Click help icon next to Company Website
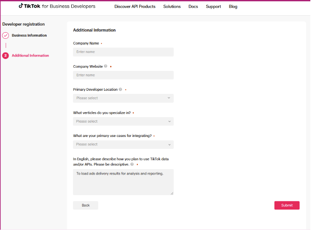The height and width of the screenshot is (231, 312). coord(106,66)
